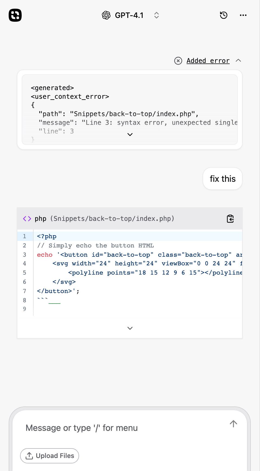The height and width of the screenshot is (471, 260).
Task: Click line number 8 in code gutter
Action: tap(25, 300)
